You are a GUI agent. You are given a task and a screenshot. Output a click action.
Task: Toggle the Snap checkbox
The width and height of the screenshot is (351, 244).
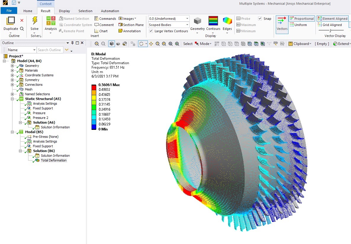260,19
